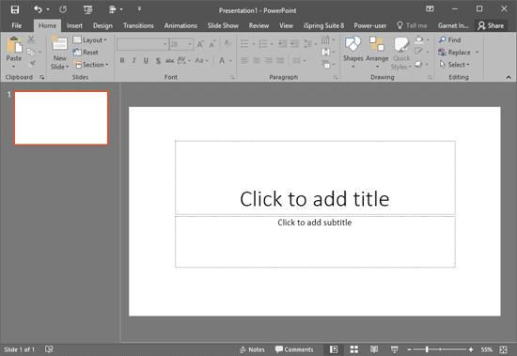517x356 pixels.
Task: Open the Shapes gallery
Action: tap(352, 52)
